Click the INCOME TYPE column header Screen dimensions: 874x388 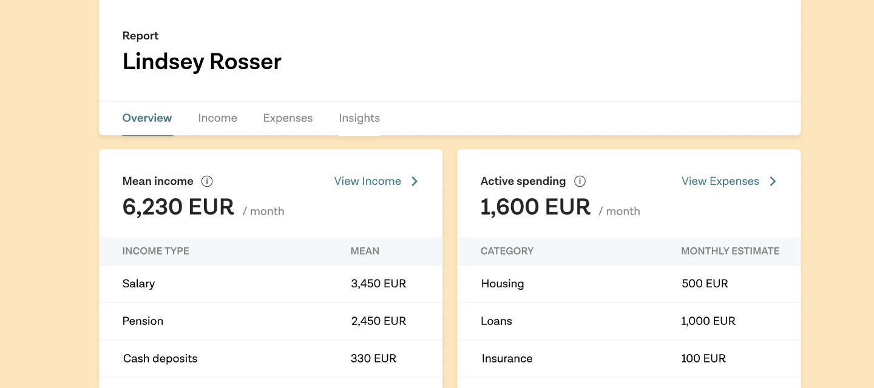155,251
